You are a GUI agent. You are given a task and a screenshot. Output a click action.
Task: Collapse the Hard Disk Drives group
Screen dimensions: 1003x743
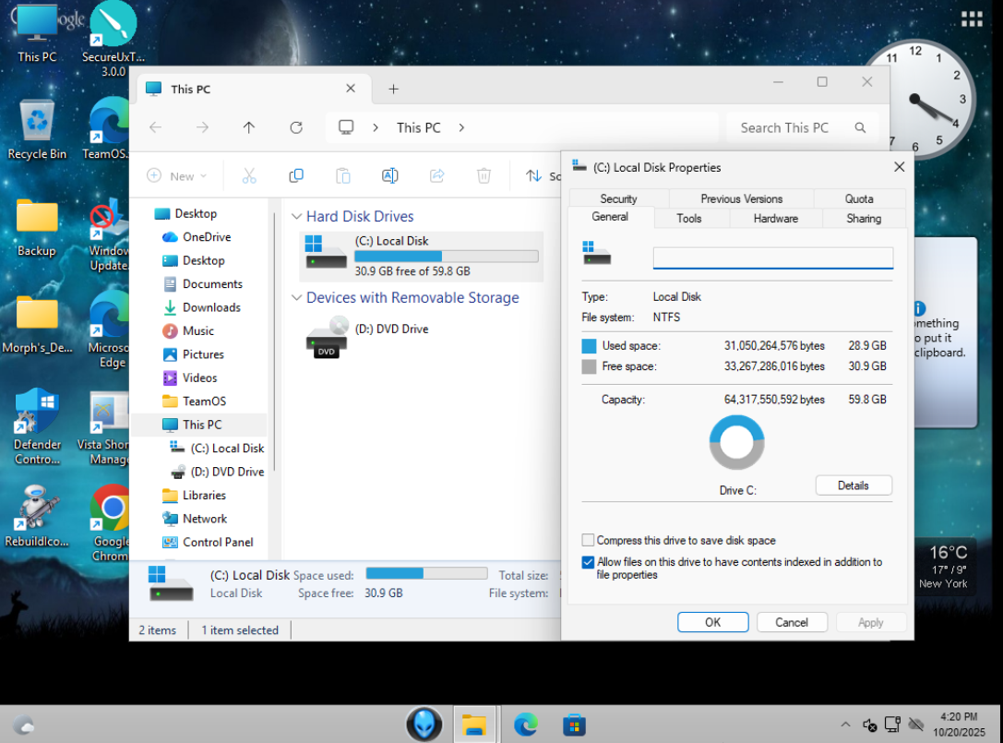coord(296,217)
